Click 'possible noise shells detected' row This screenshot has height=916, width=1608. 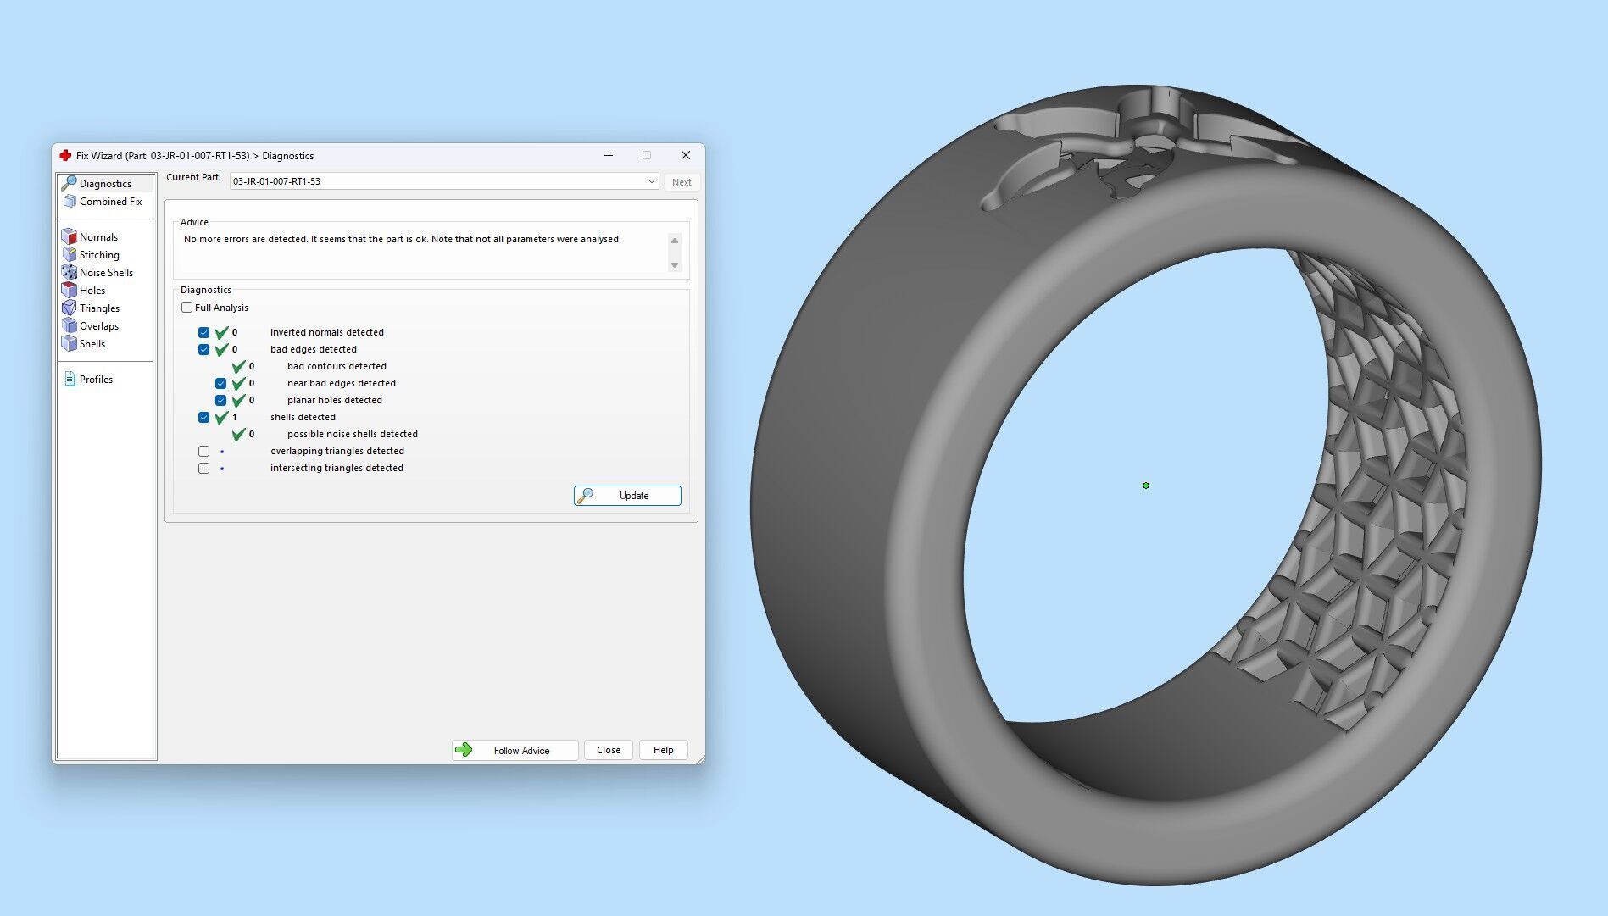(x=353, y=434)
